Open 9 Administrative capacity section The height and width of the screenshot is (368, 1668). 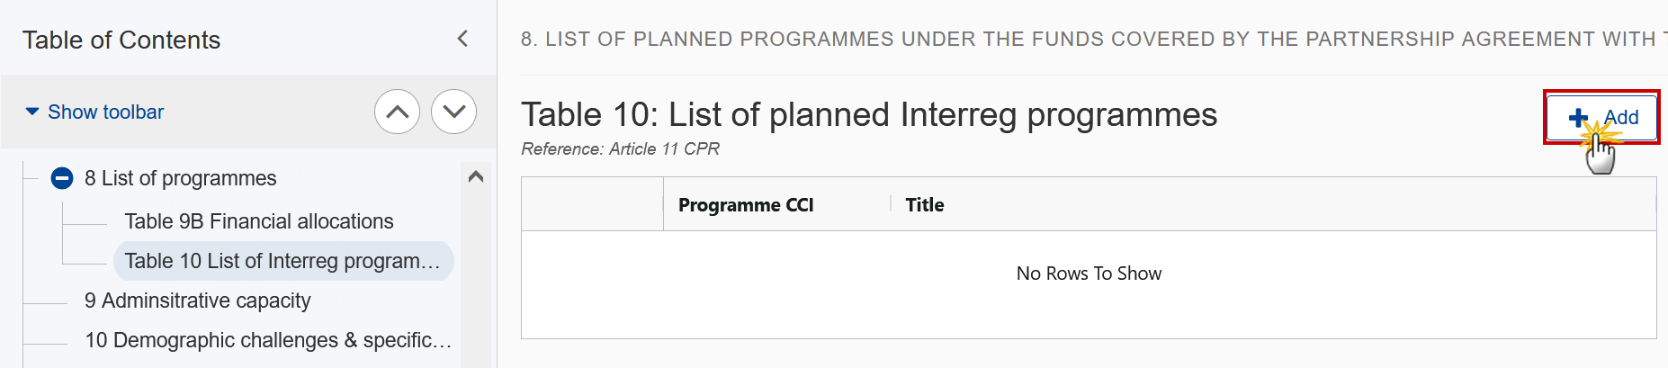coord(198,301)
